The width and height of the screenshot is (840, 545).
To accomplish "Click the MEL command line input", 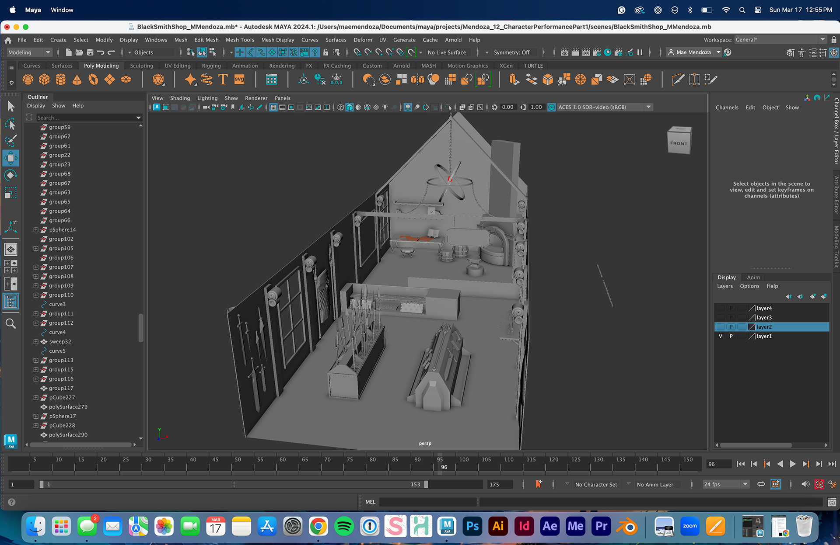I will 427,502.
